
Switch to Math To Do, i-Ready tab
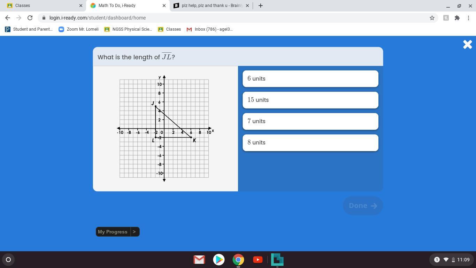click(x=128, y=6)
